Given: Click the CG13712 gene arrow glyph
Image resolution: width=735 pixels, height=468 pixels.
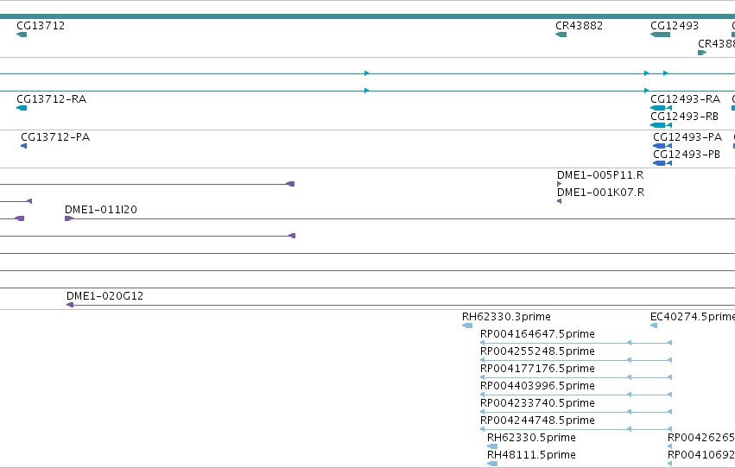Looking at the screenshot, I should (22, 35).
